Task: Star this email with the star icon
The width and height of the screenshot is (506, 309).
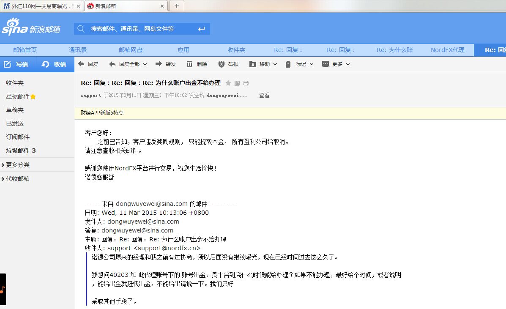Action: click(x=228, y=83)
